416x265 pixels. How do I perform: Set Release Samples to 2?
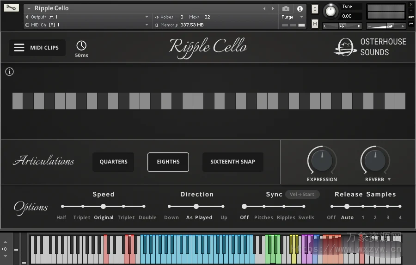pyautogui.click(x=375, y=217)
